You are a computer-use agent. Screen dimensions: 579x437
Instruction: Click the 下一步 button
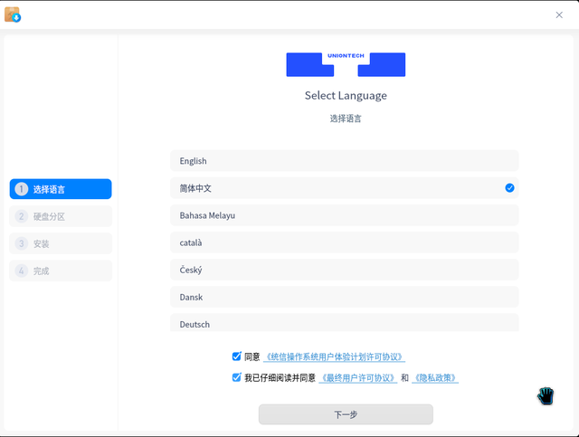(346, 414)
